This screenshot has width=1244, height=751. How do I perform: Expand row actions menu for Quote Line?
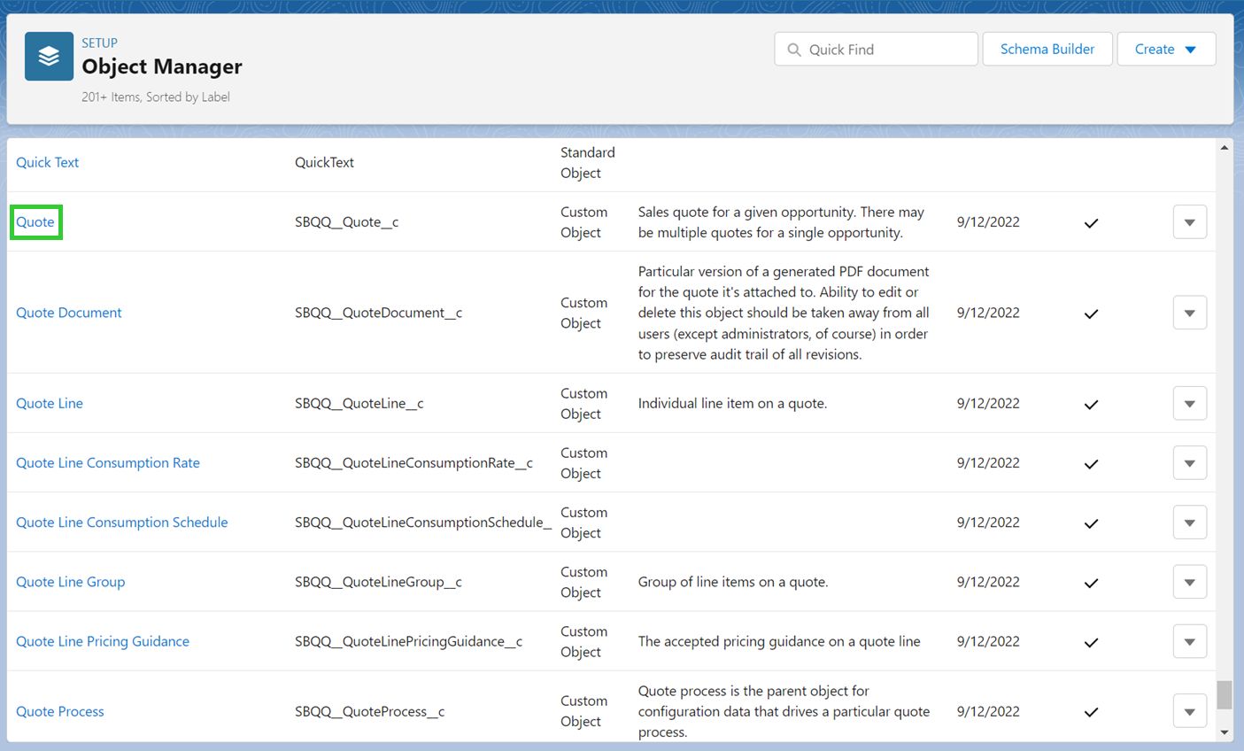1190,404
